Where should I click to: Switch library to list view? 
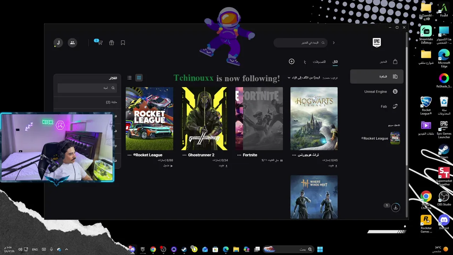coord(130,78)
